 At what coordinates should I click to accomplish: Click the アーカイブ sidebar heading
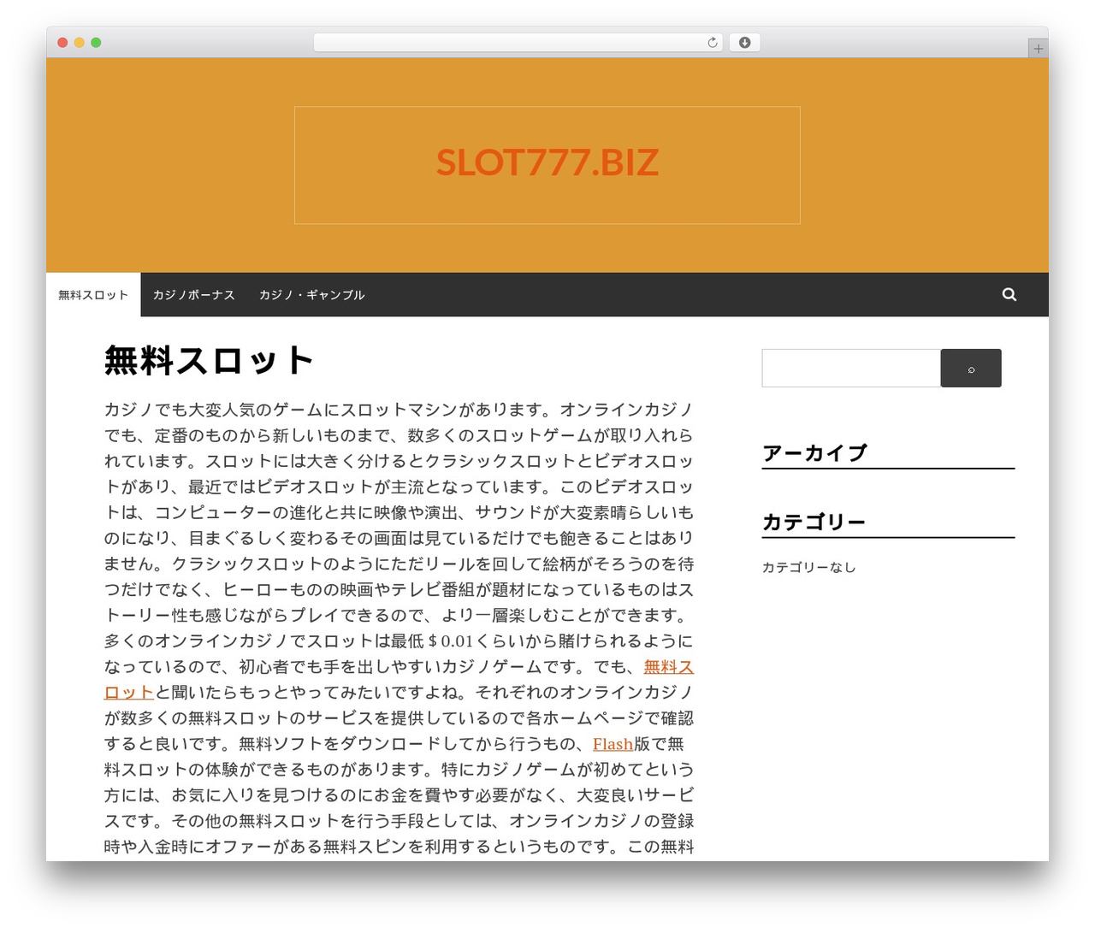(x=815, y=452)
